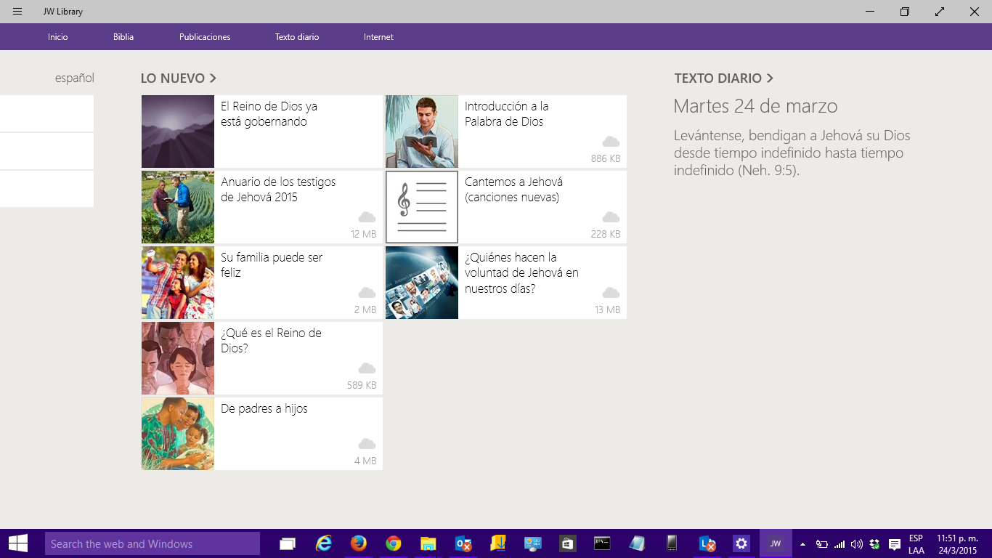
Task: Click the diagonal fullscreen arrow icon
Action: pyautogui.click(x=939, y=12)
